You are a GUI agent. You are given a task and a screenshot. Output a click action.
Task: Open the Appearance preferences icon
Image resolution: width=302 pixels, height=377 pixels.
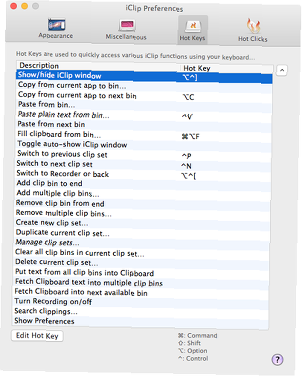[57, 25]
